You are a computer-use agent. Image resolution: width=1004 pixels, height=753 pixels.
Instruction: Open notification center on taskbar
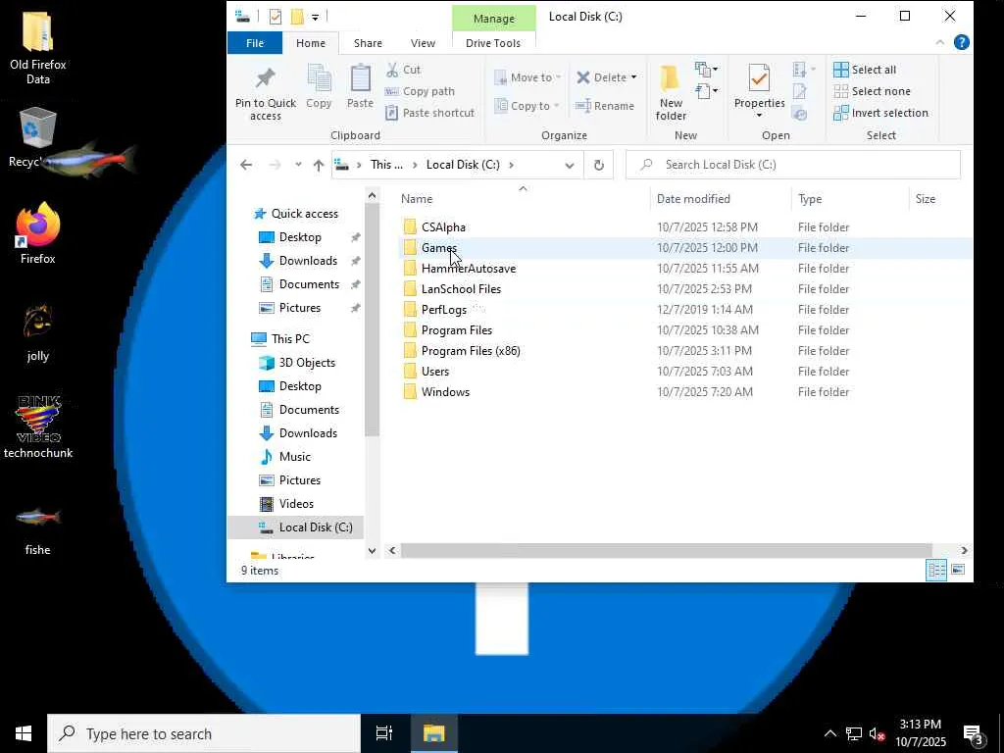pos(974,733)
